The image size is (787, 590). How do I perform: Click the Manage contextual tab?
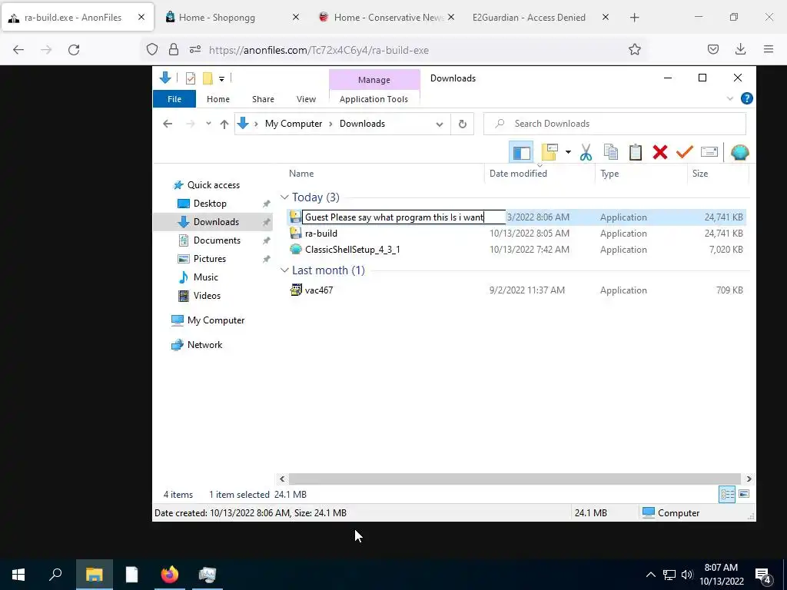tap(374, 80)
